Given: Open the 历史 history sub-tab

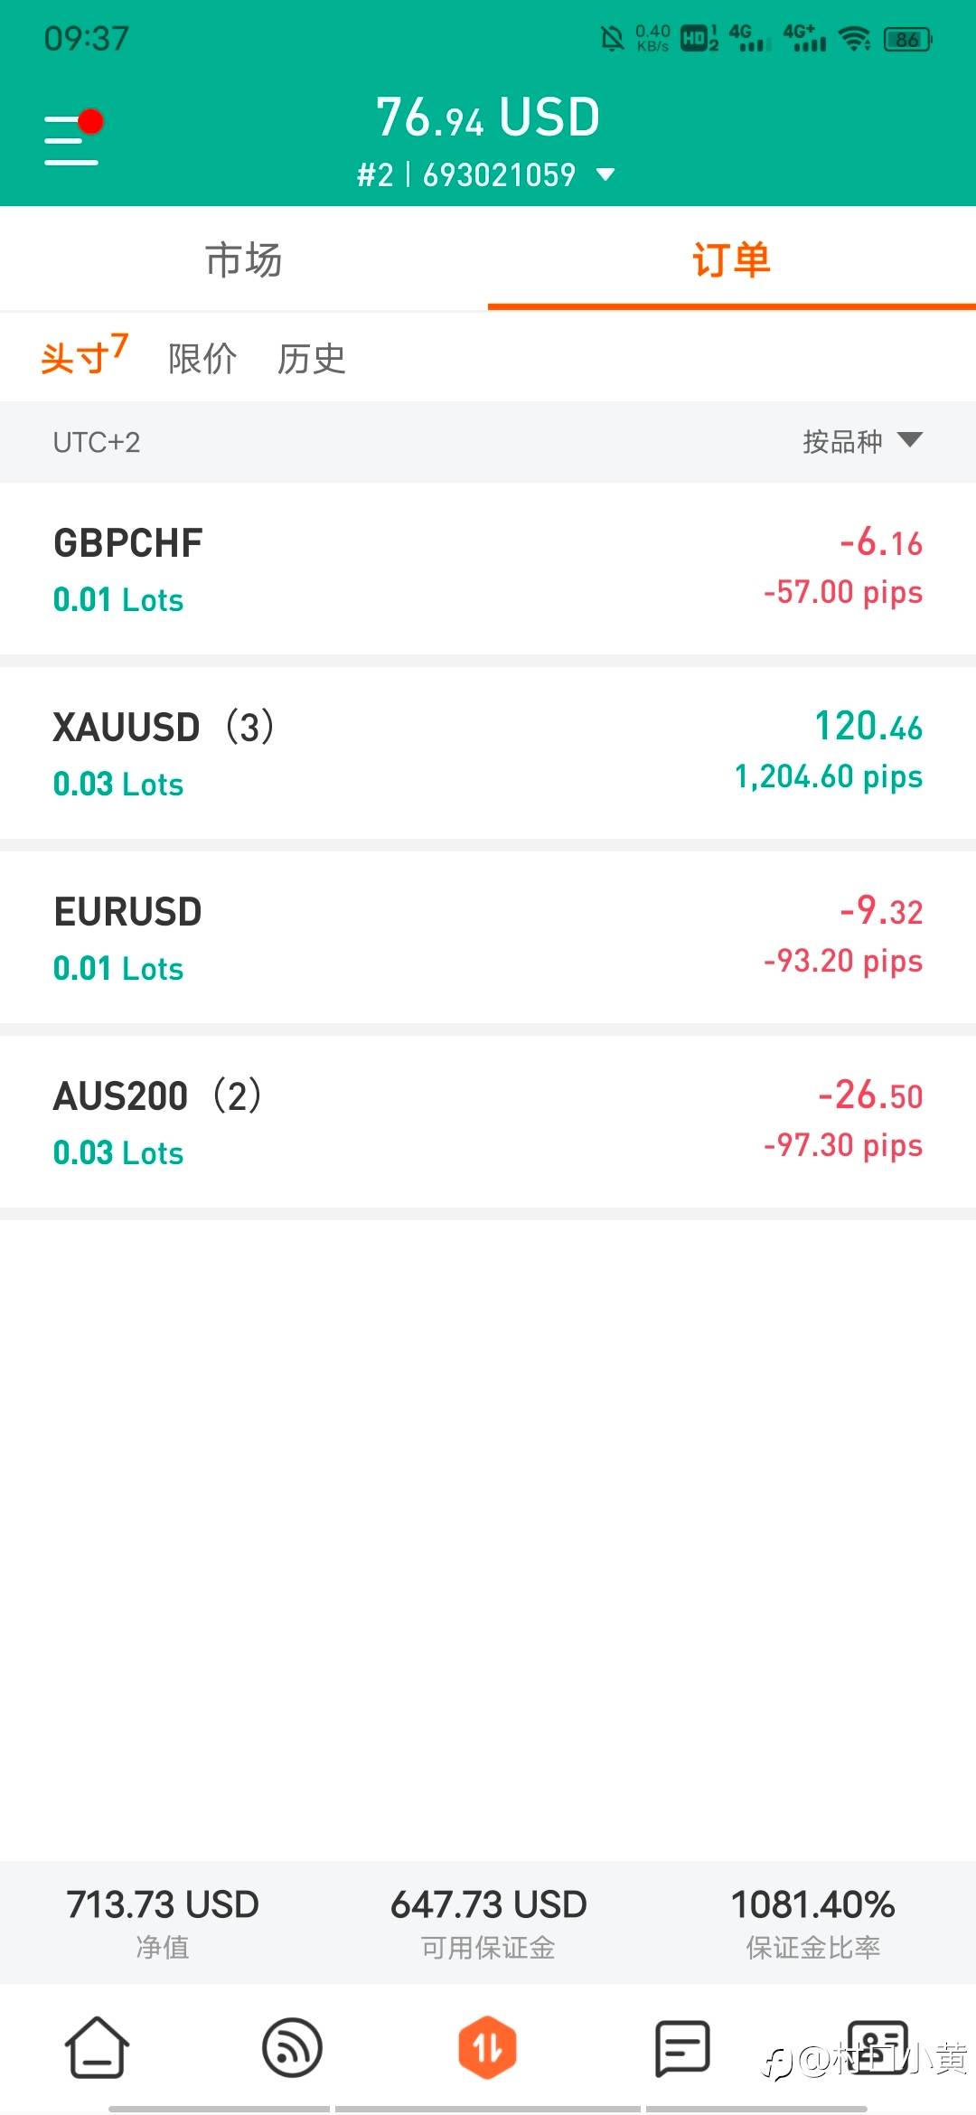Looking at the screenshot, I should coord(312,359).
